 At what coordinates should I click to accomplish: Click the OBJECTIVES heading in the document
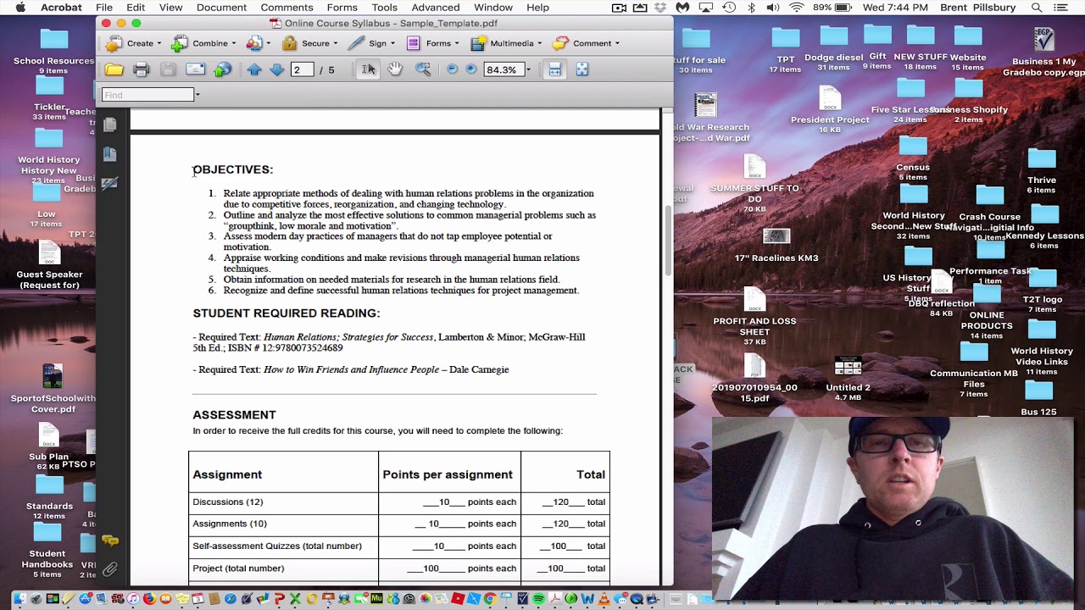point(233,169)
